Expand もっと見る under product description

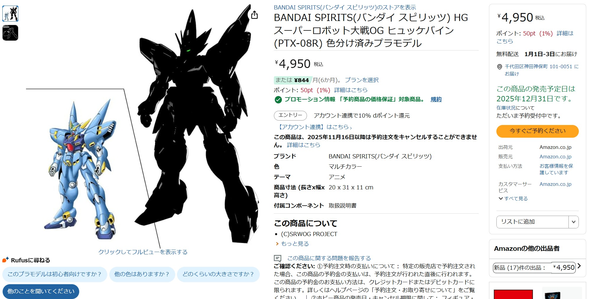(292, 244)
